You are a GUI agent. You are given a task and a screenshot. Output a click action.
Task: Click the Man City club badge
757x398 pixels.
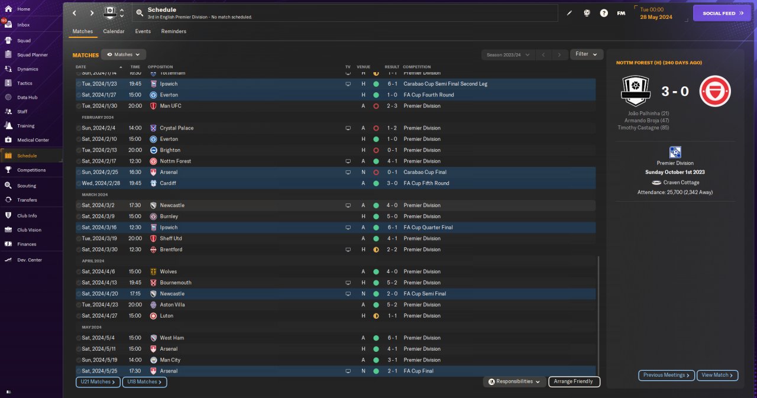(153, 360)
